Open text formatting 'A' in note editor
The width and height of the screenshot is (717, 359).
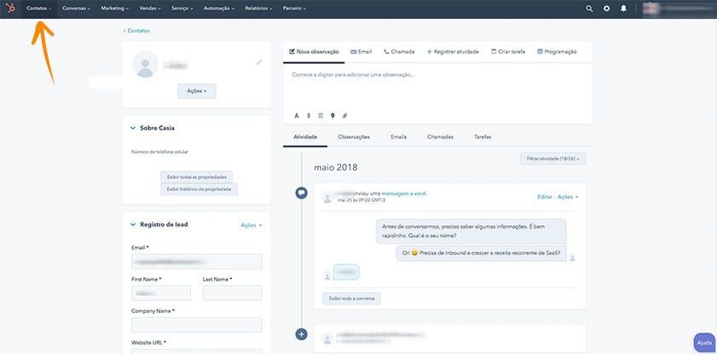coord(297,116)
